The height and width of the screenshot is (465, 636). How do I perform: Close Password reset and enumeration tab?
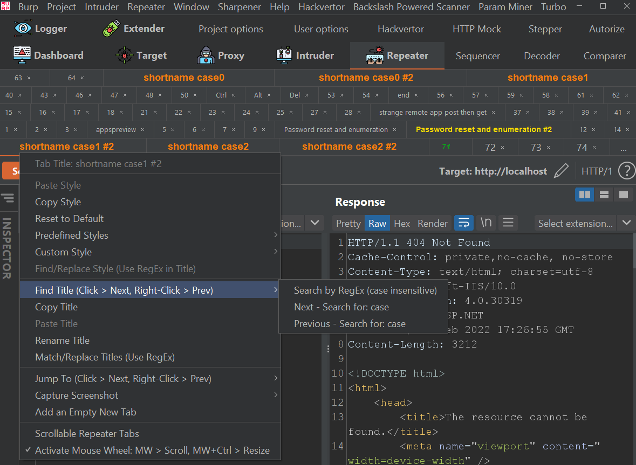(x=395, y=130)
